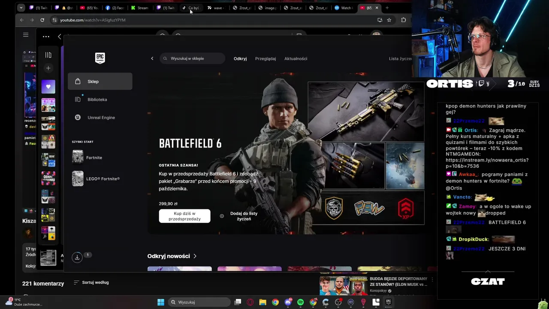The width and height of the screenshot is (549, 309).
Task: Open Lista życzeń link
Action: click(400, 58)
